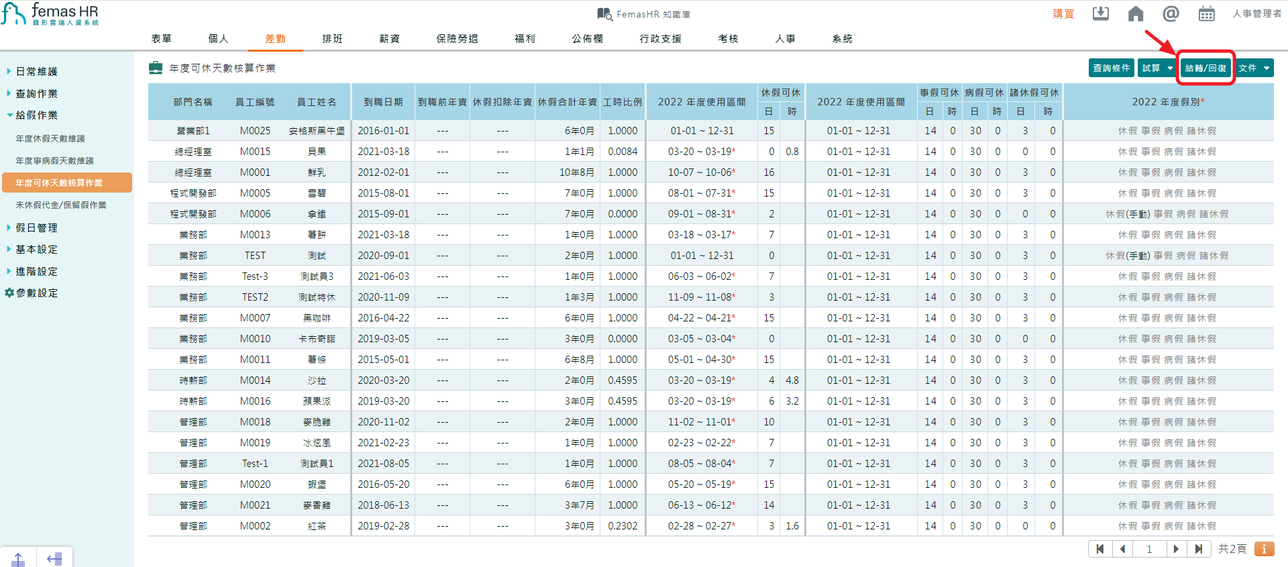Click the 共2頁 page count label
Image resolution: width=1288 pixels, height=567 pixels.
1232,549
